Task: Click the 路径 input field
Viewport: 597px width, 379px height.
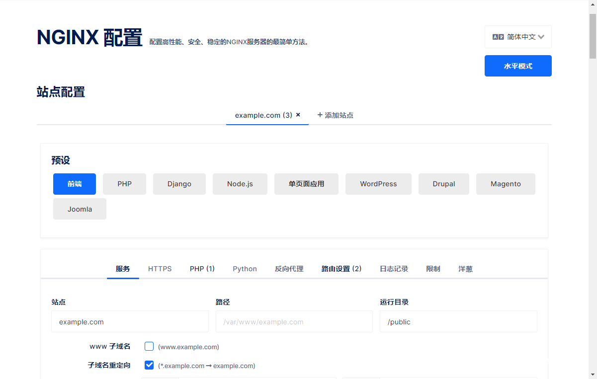Action: tap(294, 321)
